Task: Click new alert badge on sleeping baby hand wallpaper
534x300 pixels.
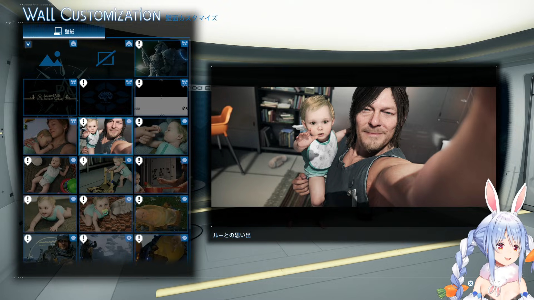Action: click(139, 122)
